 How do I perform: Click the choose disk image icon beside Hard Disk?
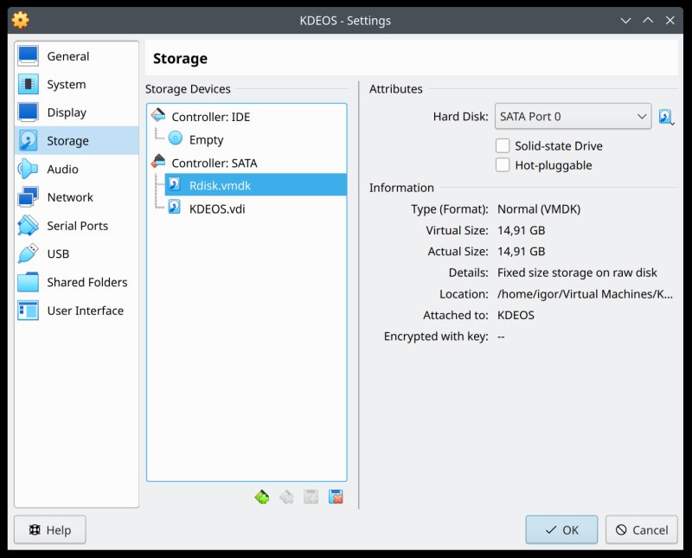pyautogui.click(x=666, y=117)
